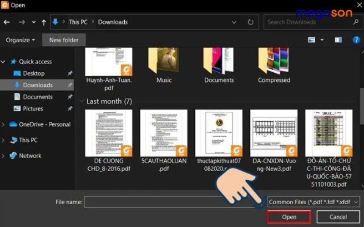Select Downloads in address breadcrumb

[113, 22]
